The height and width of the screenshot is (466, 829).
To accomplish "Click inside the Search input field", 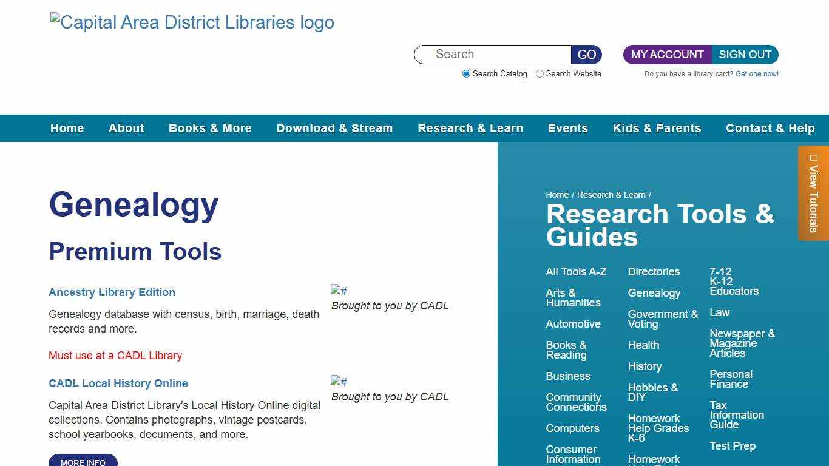I will (492, 55).
